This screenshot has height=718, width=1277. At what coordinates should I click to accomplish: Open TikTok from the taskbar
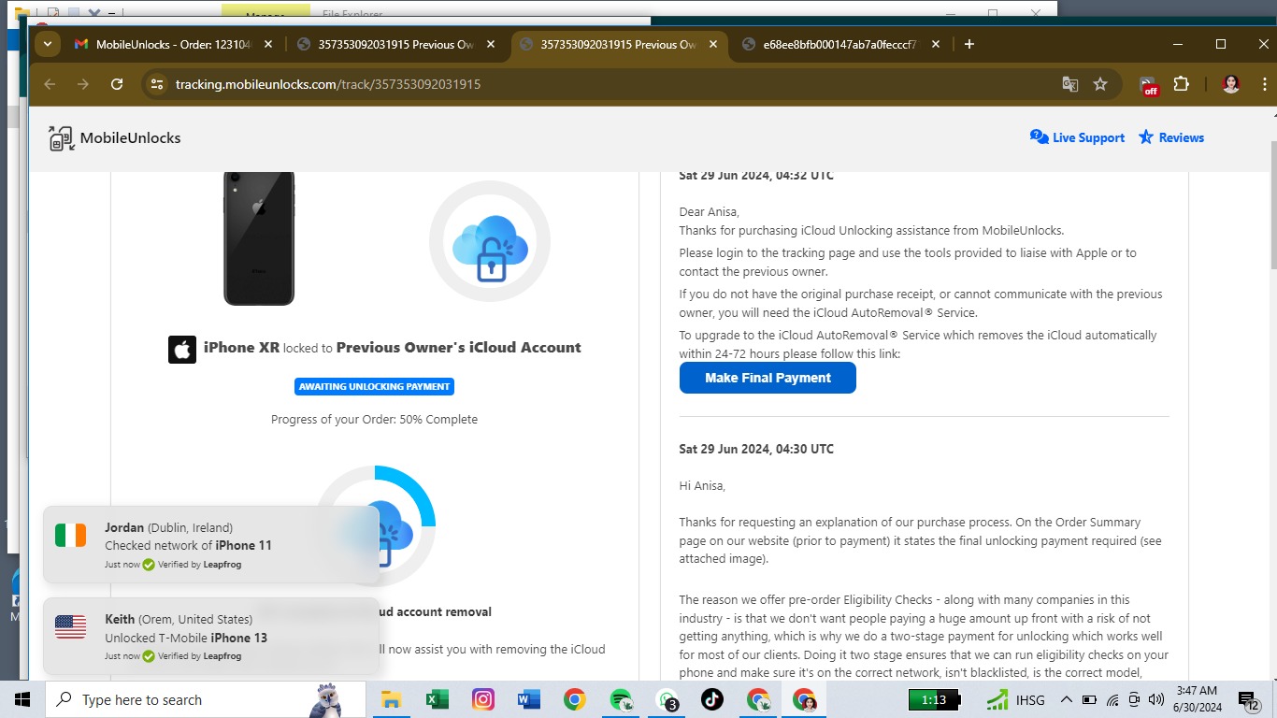pyautogui.click(x=712, y=699)
